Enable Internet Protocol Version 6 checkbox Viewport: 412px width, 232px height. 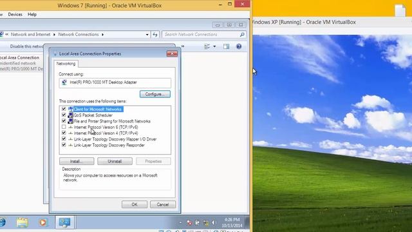pyautogui.click(x=64, y=127)
